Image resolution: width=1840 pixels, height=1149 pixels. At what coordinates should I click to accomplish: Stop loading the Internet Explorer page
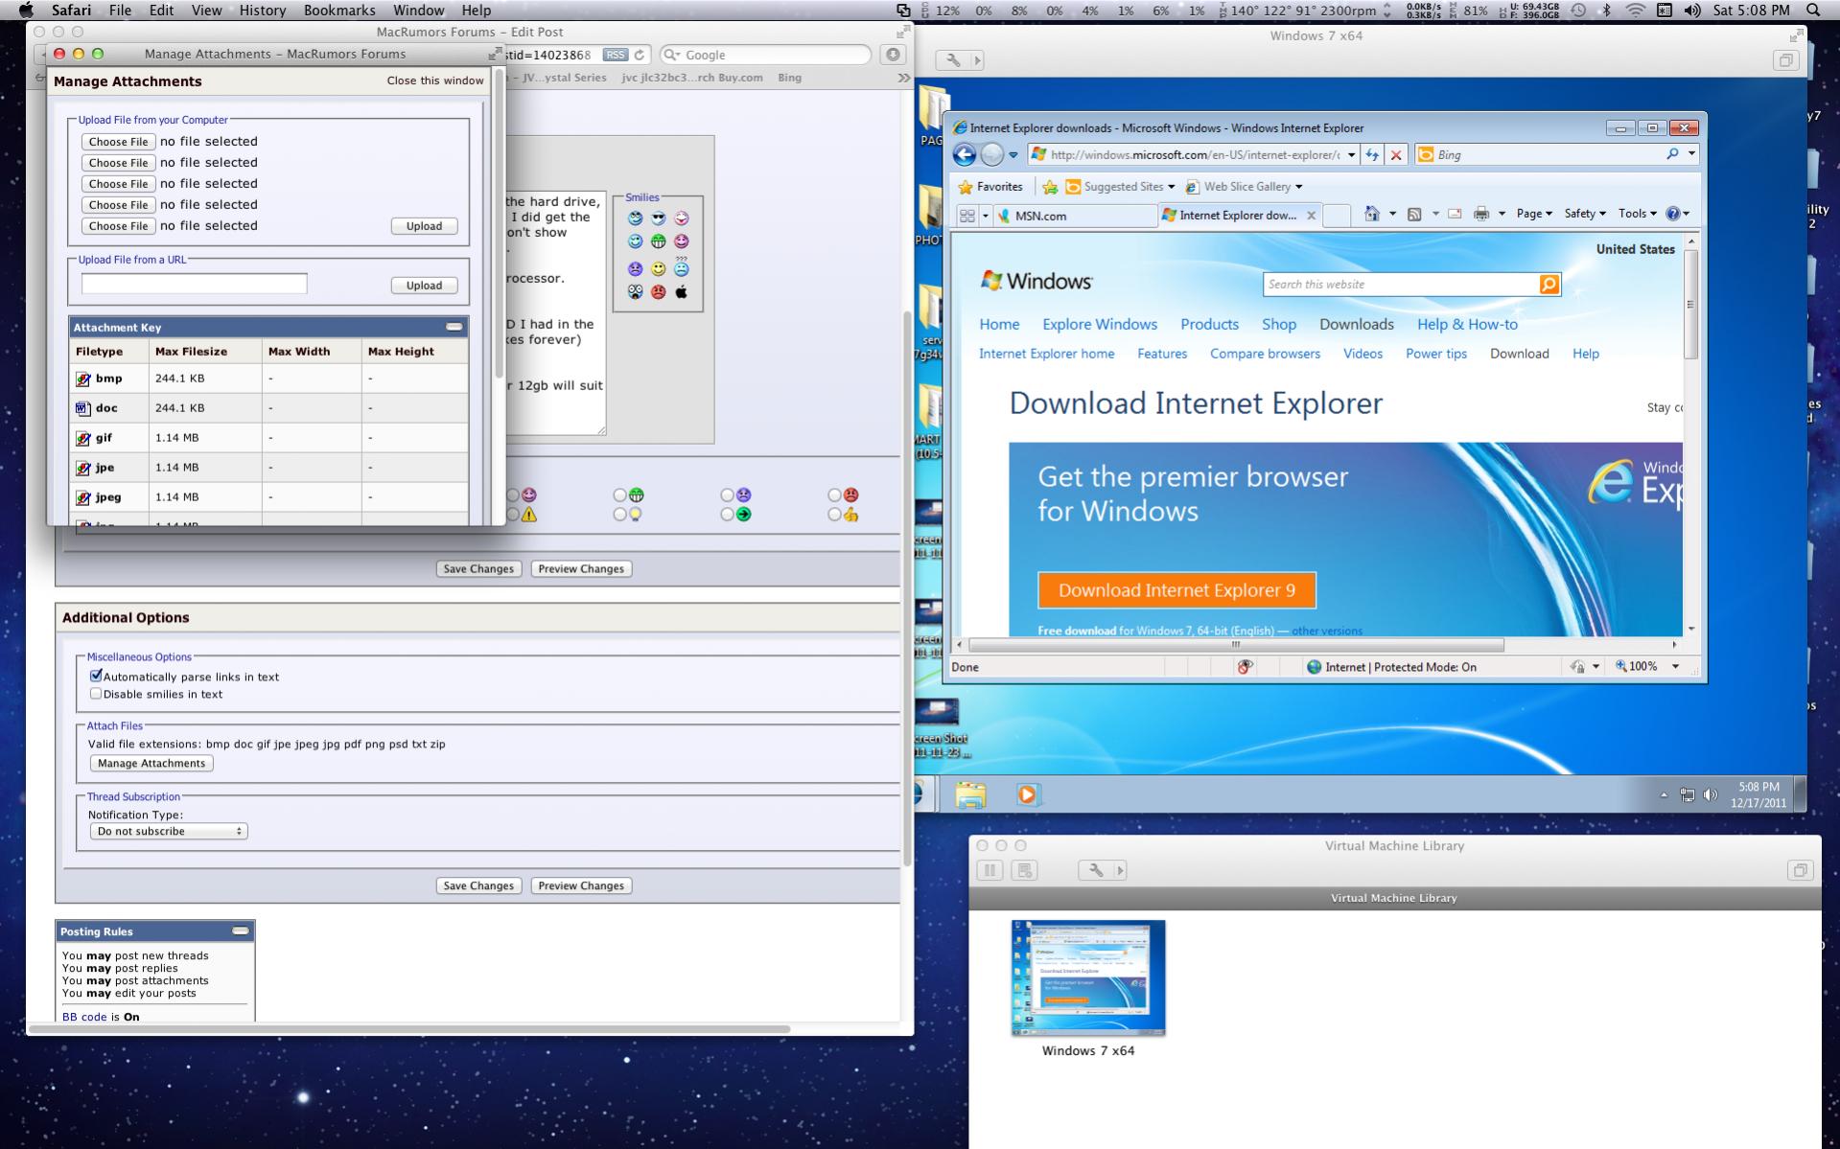[x=1396, y=154]
